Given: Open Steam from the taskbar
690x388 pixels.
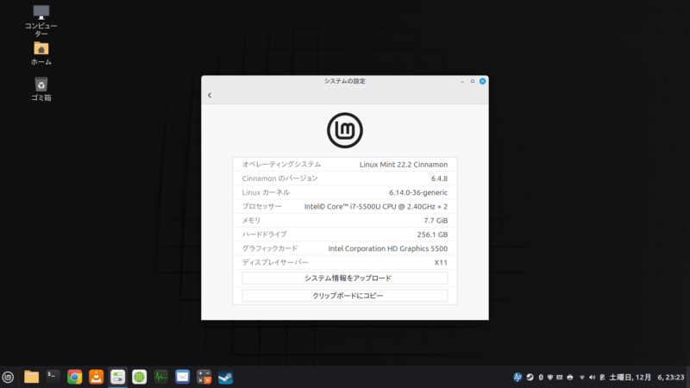Looking at the screenshot, I should tap(226, 377).
